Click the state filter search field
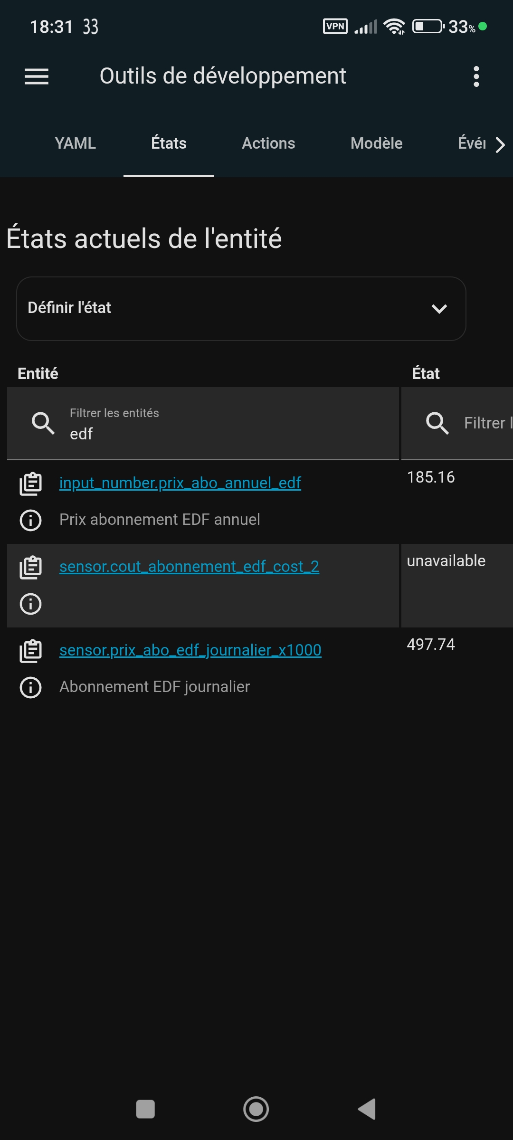Image resolution: width=513 pixels, height=1140 pixels. pos(484,423)
